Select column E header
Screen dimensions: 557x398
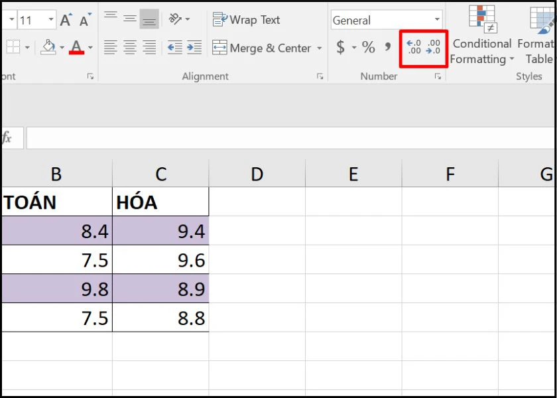point(353,174)
